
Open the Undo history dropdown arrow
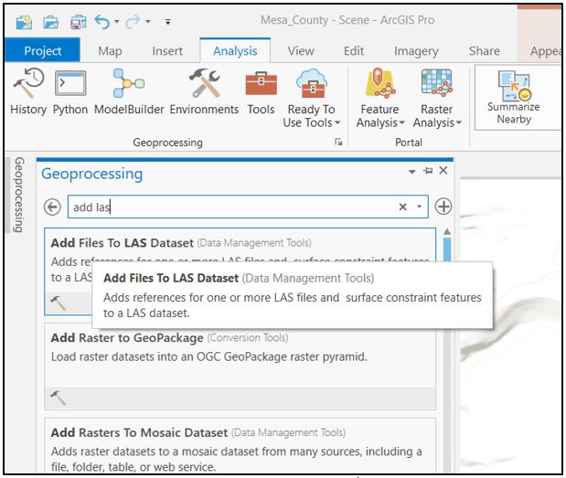(117, 22)
